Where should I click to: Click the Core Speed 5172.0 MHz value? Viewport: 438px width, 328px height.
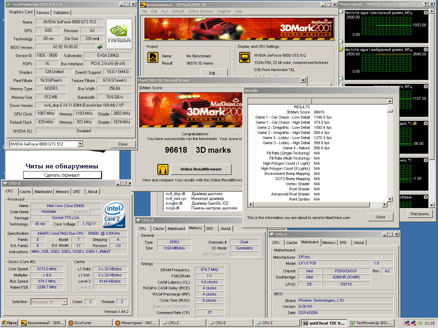[x=47, y=269]
